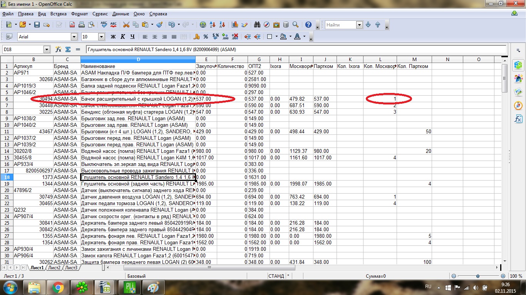The width and height of the screenshot is (526, 295).
Task: Toggle underline formatting (Ч)
Action: pyautogui.click(x=132, y=37)
